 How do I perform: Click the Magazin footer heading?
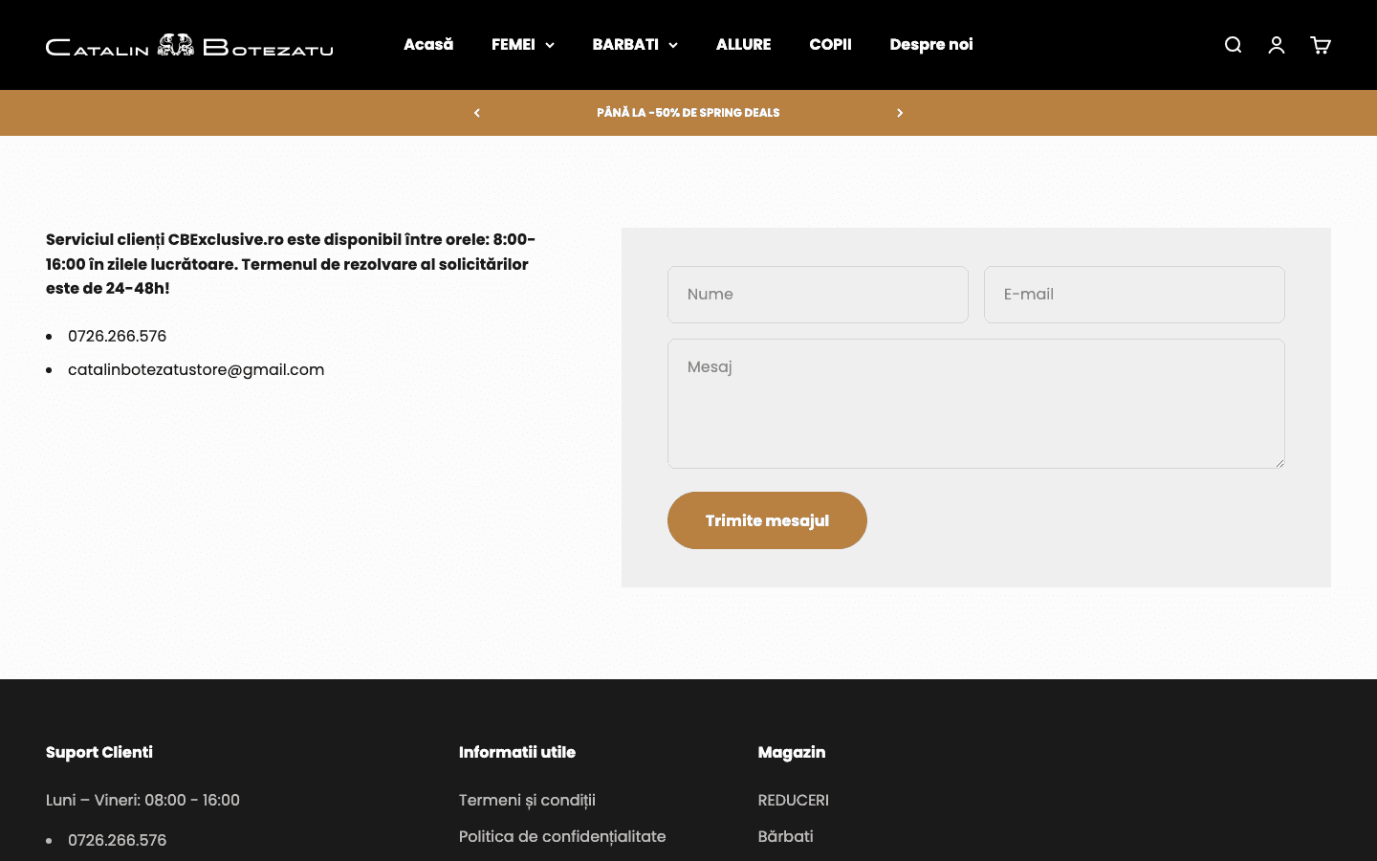(x=792, y=752)
